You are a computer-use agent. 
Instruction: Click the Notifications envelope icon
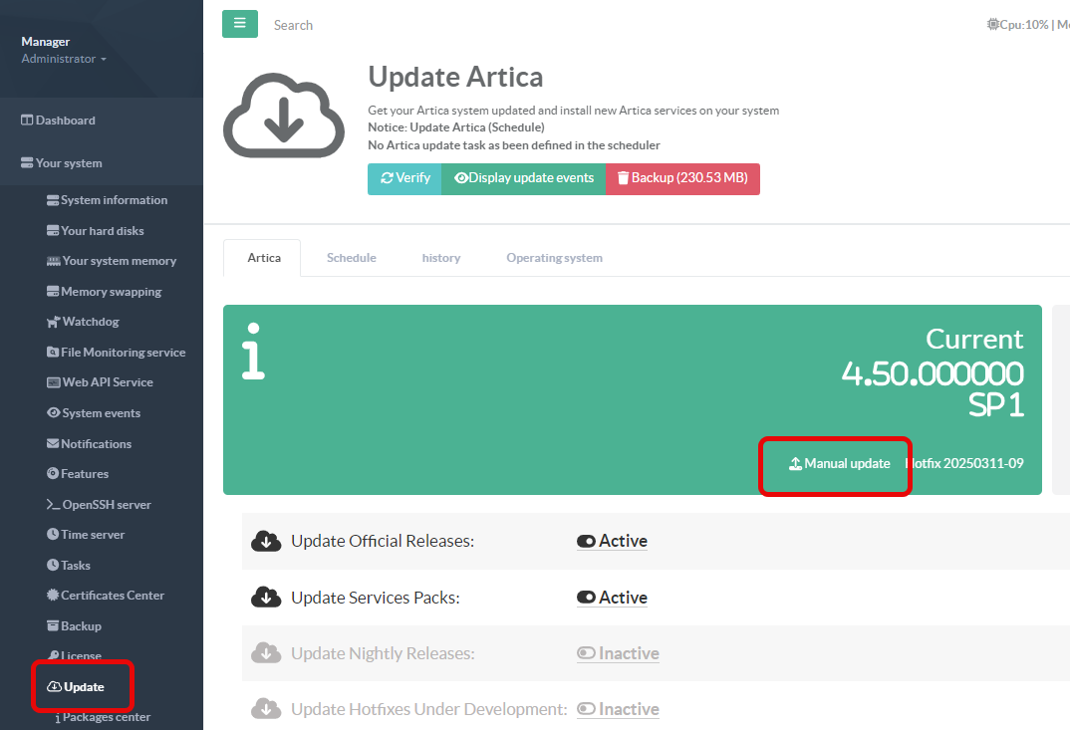(54, 444)
